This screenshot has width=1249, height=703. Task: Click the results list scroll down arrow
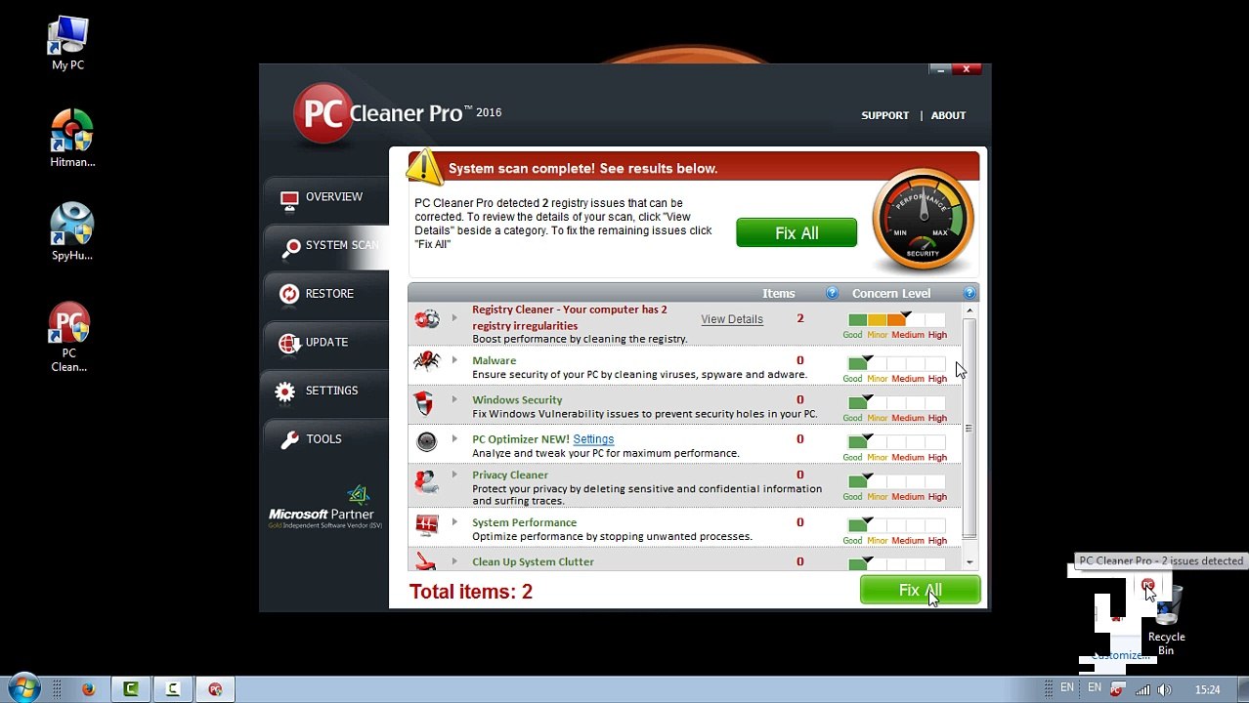pyautogui.click(x=969, y=562)
